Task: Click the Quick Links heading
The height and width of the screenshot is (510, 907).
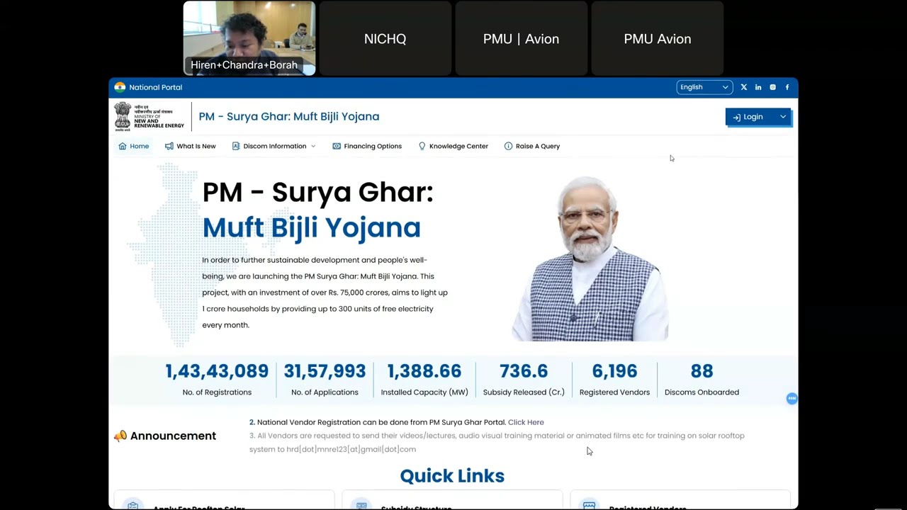Action: point(452,476)
